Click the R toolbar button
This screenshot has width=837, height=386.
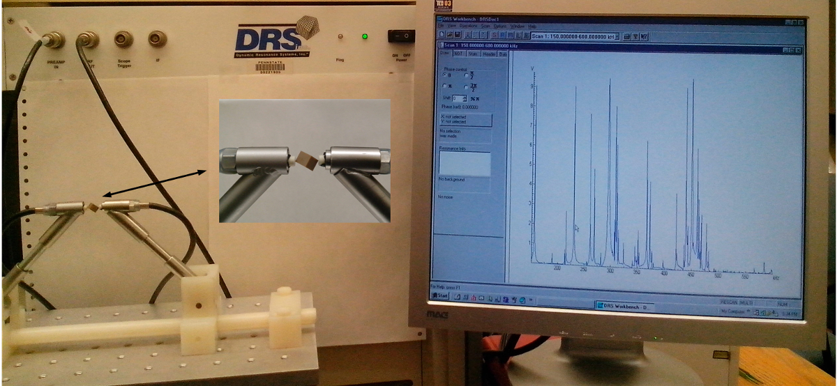[x=502, y=36]
